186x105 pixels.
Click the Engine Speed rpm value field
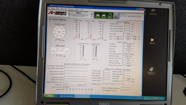[128, 24]
